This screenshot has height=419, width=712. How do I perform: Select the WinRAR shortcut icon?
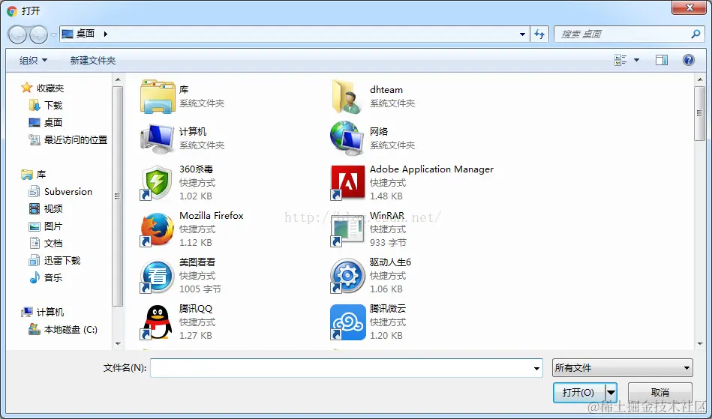coord(347,229)
